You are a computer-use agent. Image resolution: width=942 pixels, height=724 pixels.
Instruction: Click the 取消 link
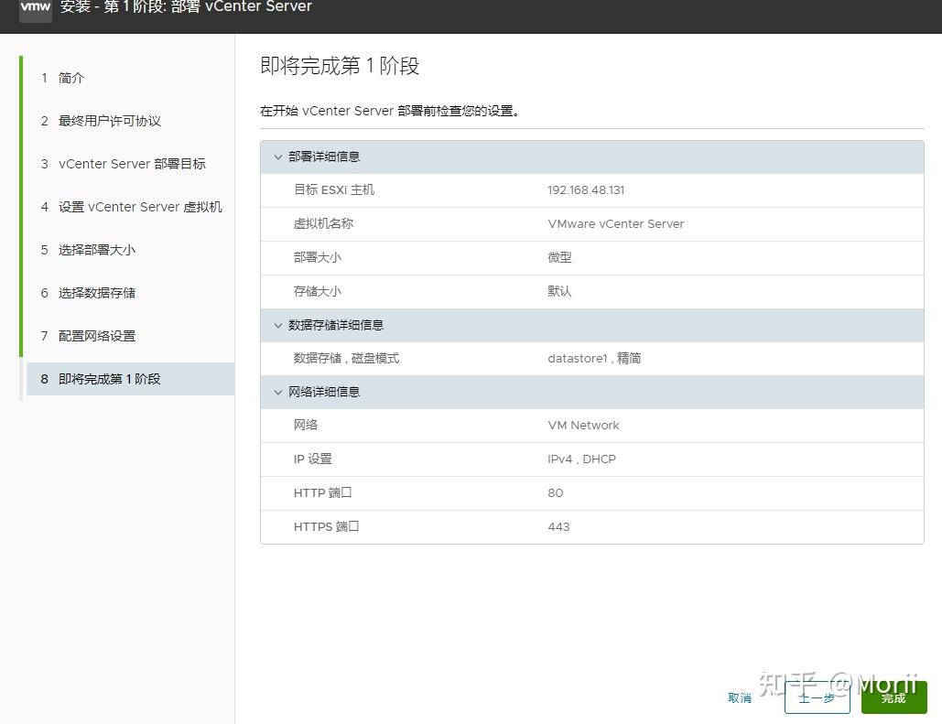coord(739,697)
